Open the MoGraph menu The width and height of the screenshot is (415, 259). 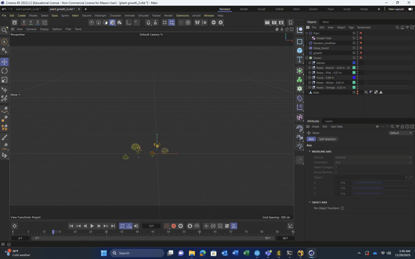click(100, 15)
